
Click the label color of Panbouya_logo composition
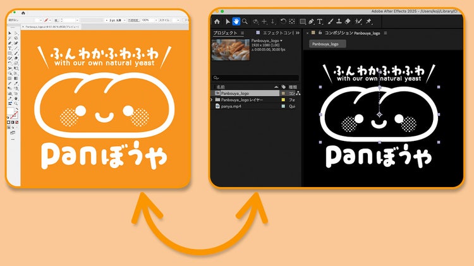point(283,94)
